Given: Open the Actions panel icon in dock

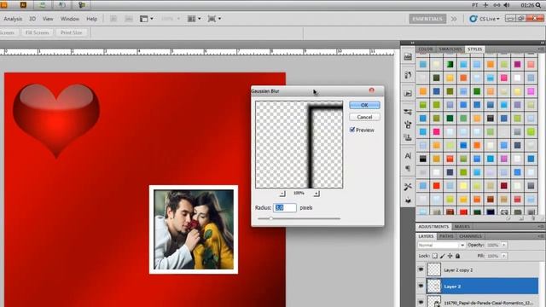Looking at the screenshot, I should (408, 94).
